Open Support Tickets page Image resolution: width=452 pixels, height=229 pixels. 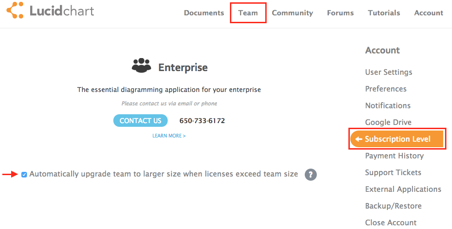(x=393, y=172)
